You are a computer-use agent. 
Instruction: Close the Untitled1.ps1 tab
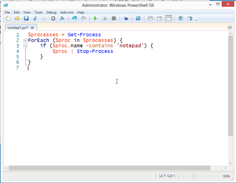[x=32, y=28]
